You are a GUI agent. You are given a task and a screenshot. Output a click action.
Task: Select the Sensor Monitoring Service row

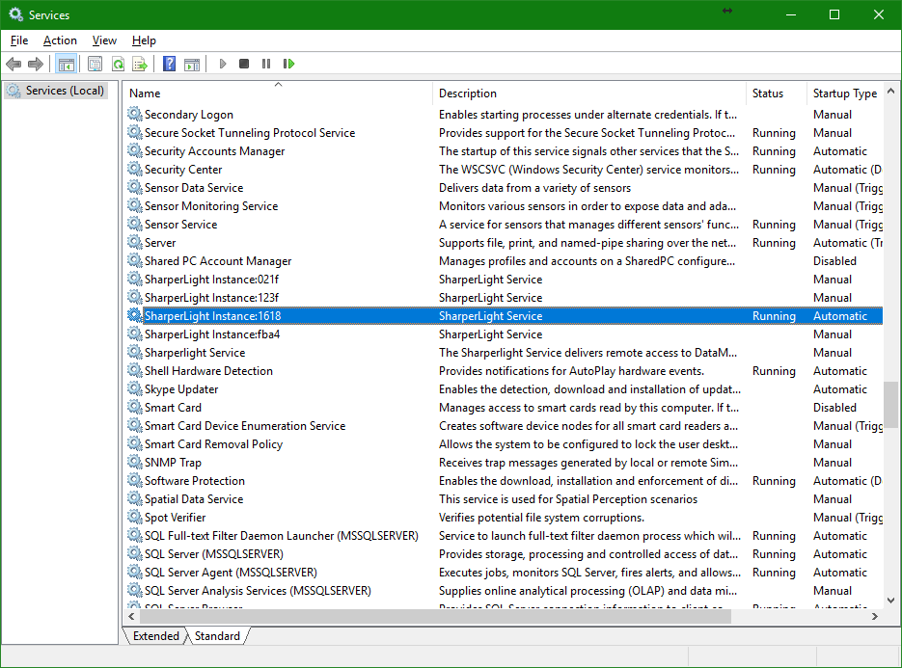(x=504, y=206)
